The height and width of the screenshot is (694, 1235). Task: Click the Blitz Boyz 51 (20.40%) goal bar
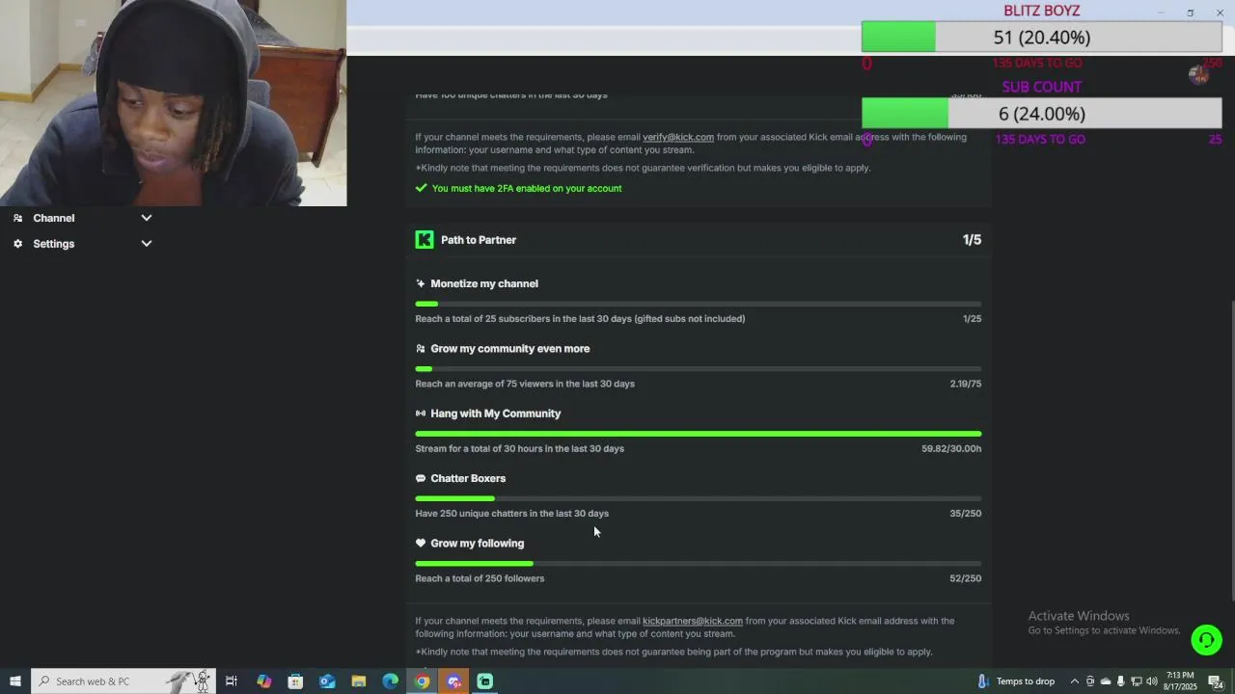click(x=1042, y=37)
